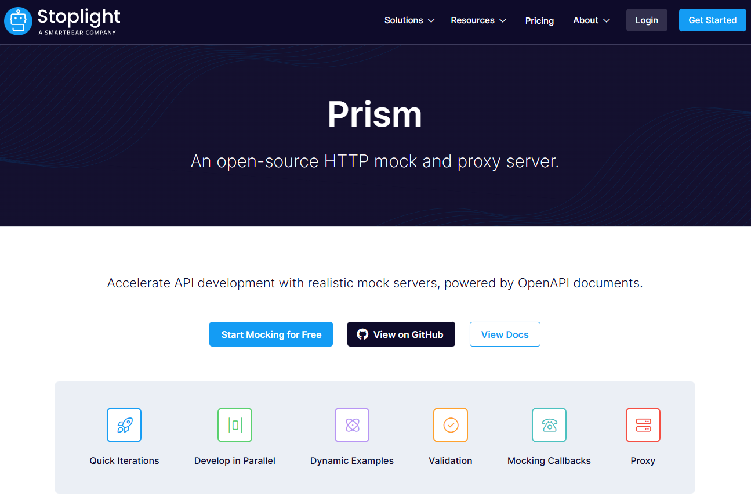This screenshot has height=497, width=751.
Task: Select the Proxy server icon
Action: 643,425
